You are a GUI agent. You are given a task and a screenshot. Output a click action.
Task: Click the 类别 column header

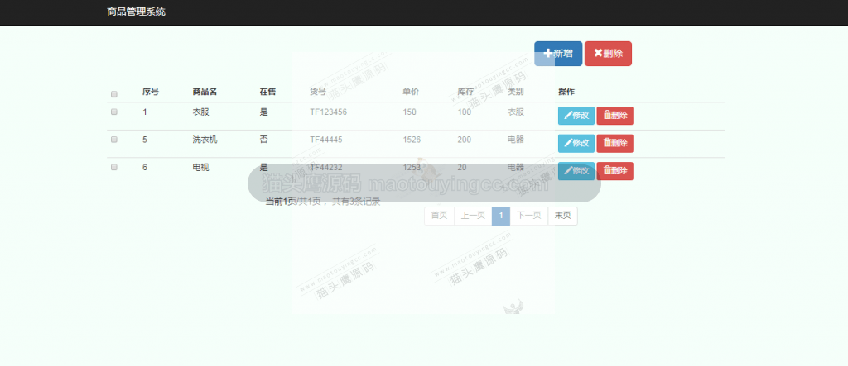click(515, 92)
